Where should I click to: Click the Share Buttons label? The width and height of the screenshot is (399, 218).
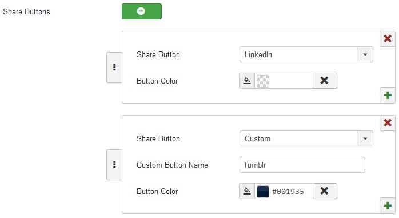[x=26, y=11]
